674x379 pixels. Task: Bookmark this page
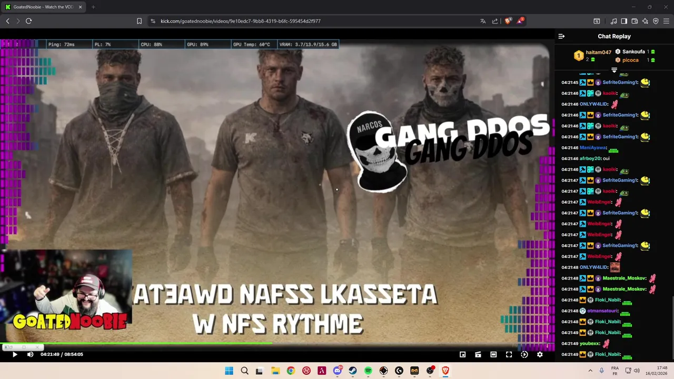[139, 21]
